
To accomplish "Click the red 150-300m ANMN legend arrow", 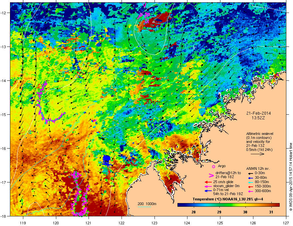I will coord(251,186).
